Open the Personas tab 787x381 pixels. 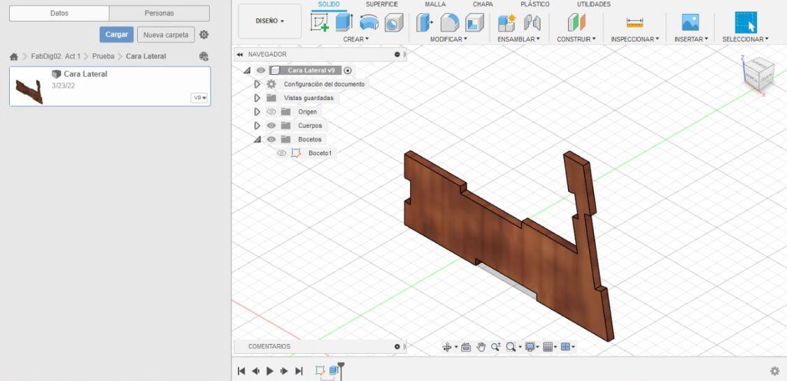(159, 13)
